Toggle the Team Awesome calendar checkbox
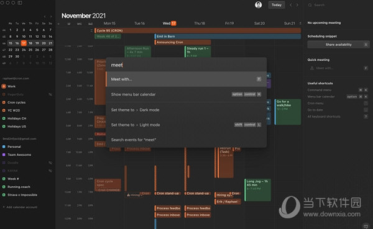The height and width of the screenshot is (229, 373). point(4,155)
